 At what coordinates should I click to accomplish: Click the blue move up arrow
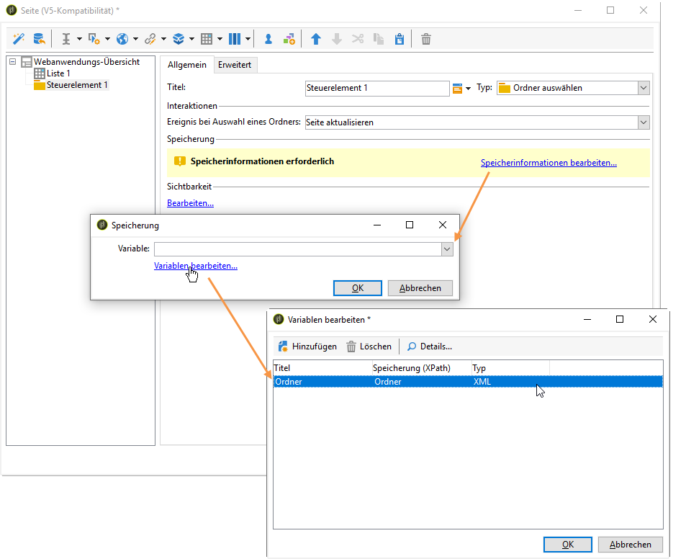click(x=315, y=39)
